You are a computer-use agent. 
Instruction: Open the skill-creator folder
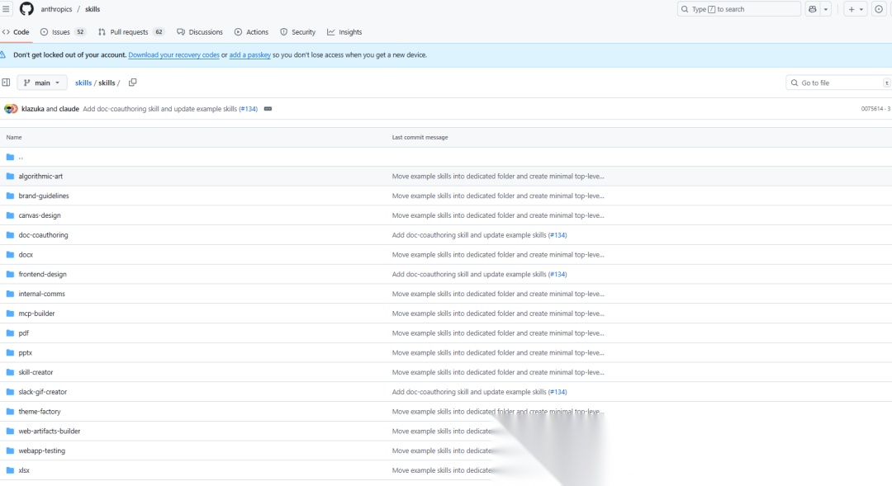pos(36,372)
